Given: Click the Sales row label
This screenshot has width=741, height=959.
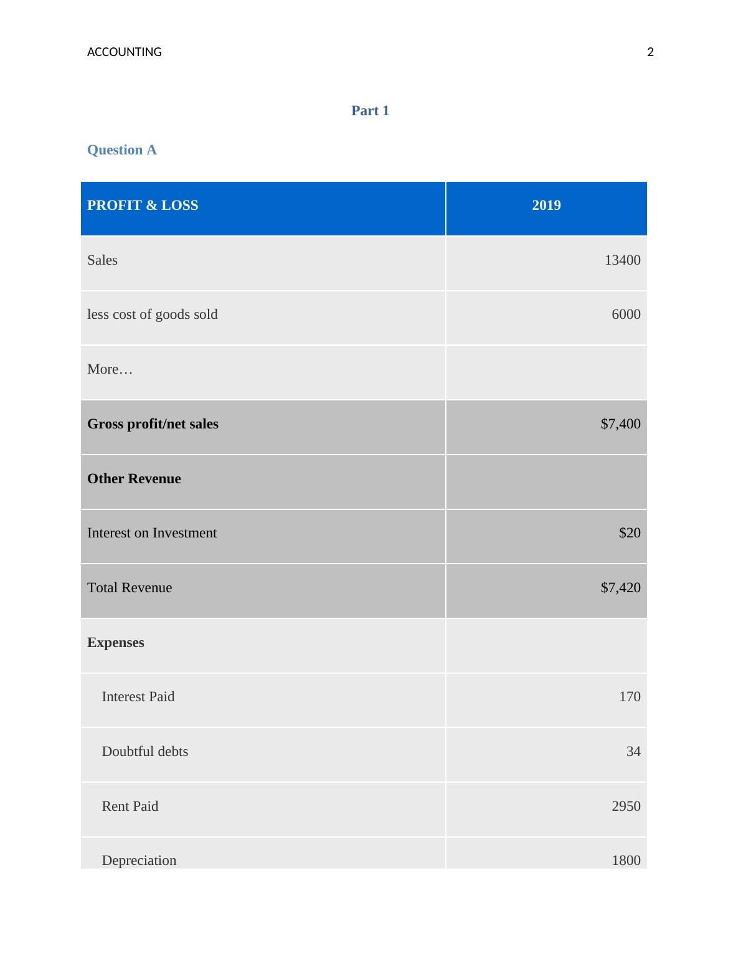Looking at the screenshot, I should (102, 260).
